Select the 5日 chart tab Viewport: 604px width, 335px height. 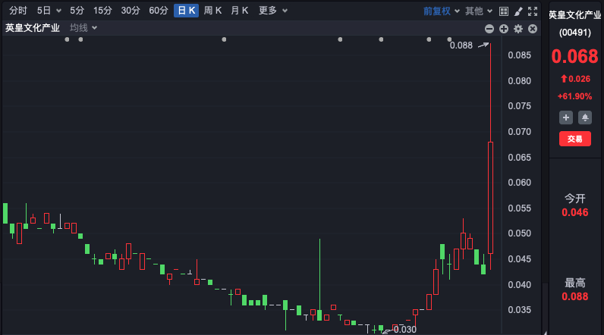(x=44, y=11)
